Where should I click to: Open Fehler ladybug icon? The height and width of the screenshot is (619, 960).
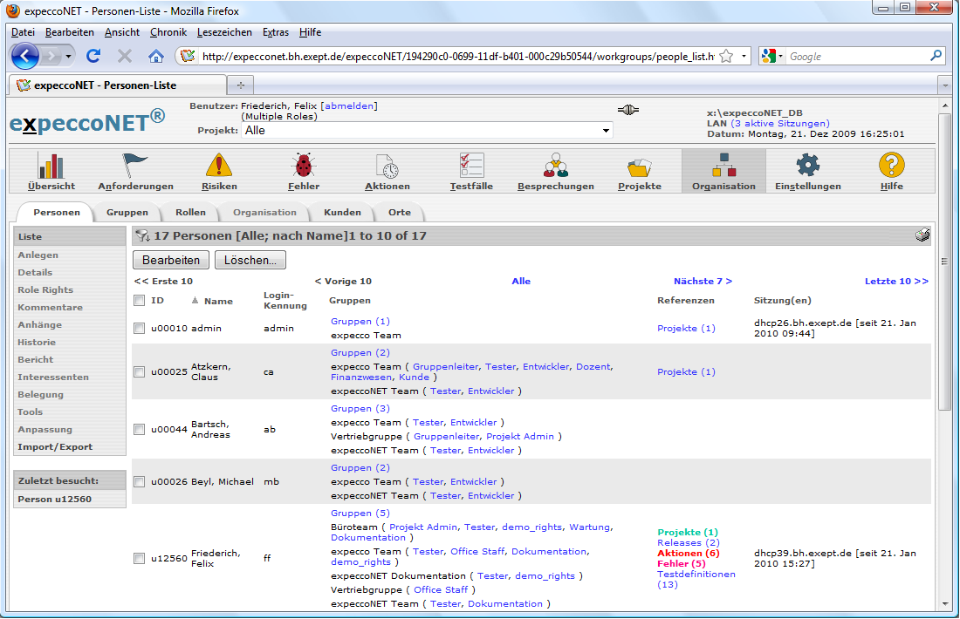pos(304,166)
